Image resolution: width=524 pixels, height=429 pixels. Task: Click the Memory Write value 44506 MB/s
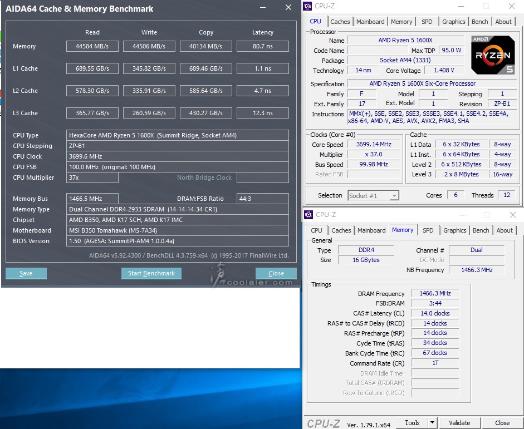(x=149, y=46)
